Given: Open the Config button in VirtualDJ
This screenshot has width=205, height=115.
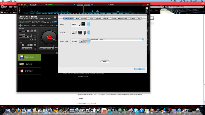Looking at the screenshot, I should click(x=33, y=5).
